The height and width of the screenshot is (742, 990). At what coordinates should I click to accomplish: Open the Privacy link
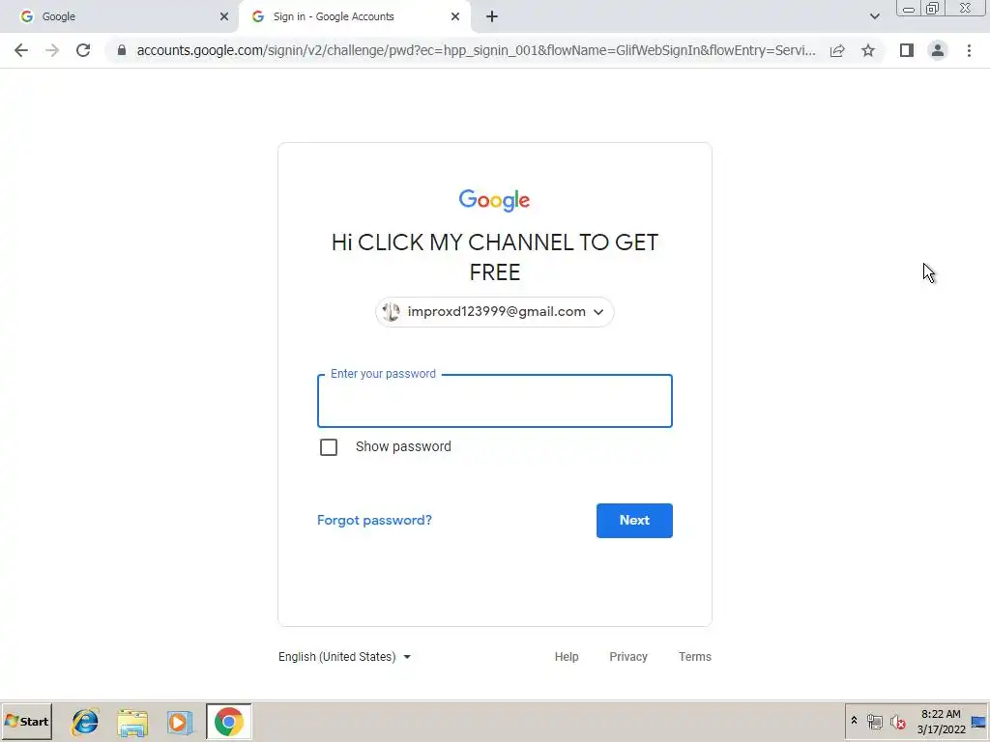click(628, 657)
